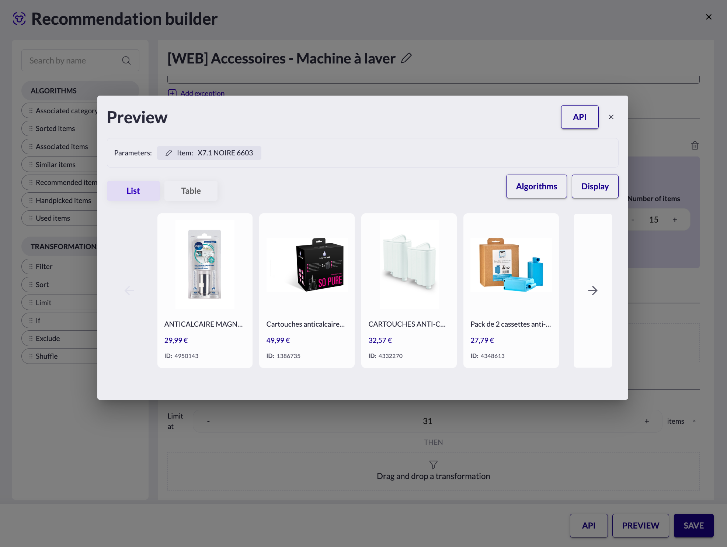Screen dimensions: 727x547
Task: Edit the Item parameter pencil icon
Action: click(x=168, y=153)
